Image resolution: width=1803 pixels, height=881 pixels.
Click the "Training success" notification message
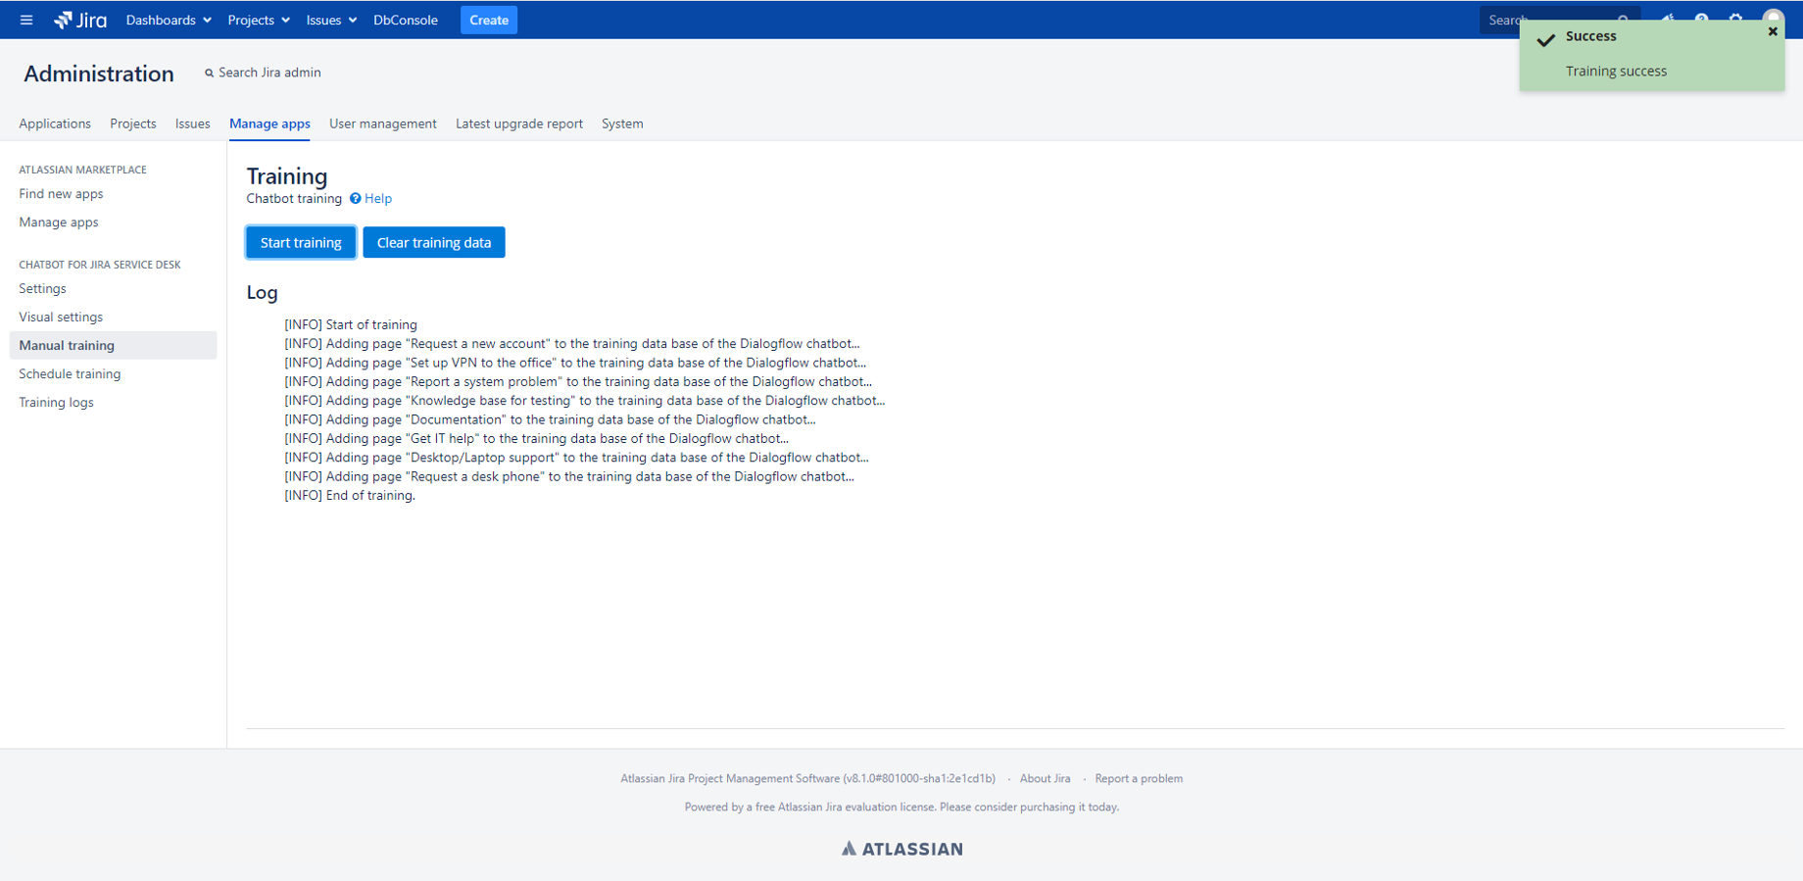click(x=1616, y=72)
